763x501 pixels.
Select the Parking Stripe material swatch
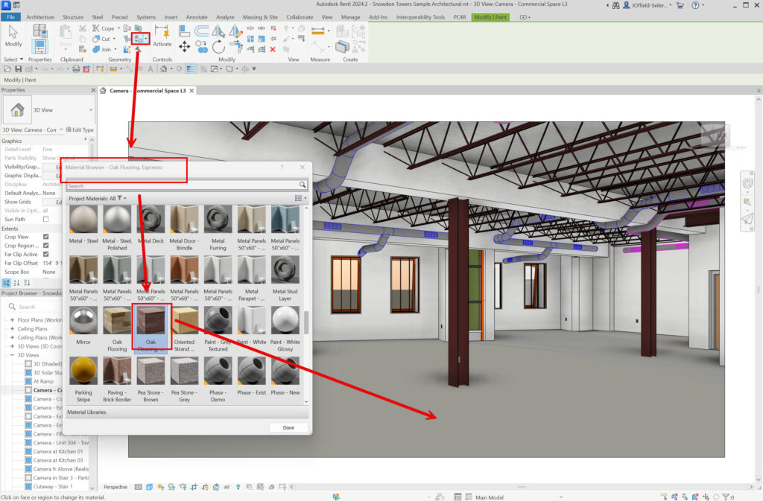coord(83,379)
